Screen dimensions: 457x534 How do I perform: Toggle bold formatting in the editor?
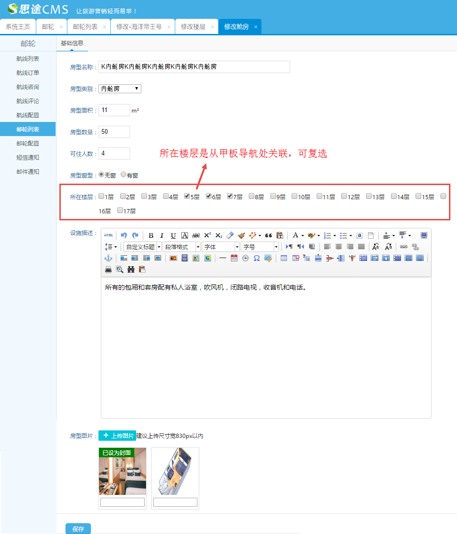pyautogui.click(x=151, y=235)
